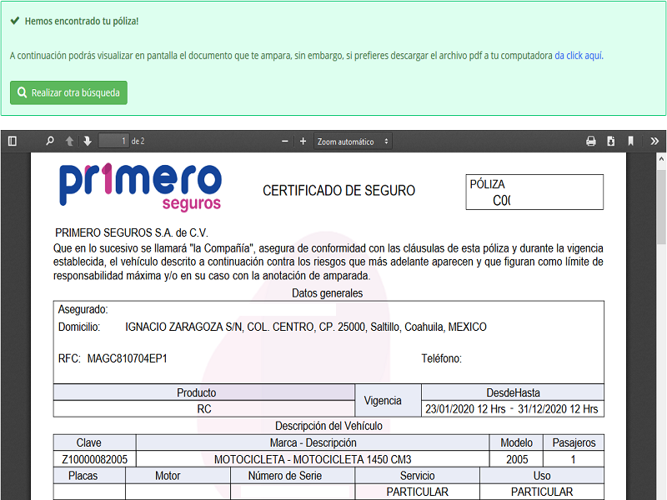This screenshot has width=667, height=500.
Task: Print the PDF document
Action: pos(591,142)
